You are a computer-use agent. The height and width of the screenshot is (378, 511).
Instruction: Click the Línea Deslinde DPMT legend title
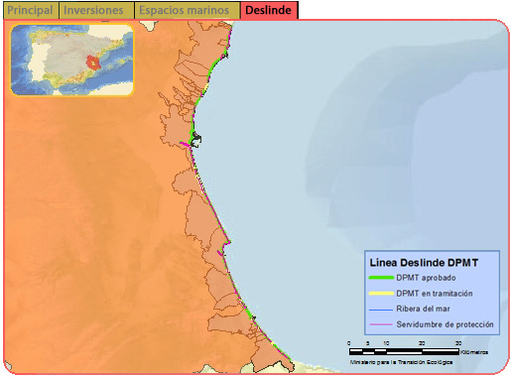(x=424, y=263)
